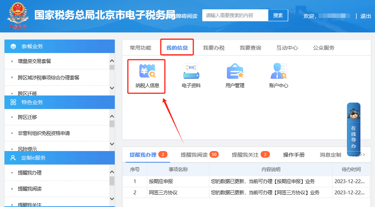The width and height of the screenshot is (375, 207).
Task: Select the 提醒我关注 tab
Action: tap(250, 155)
